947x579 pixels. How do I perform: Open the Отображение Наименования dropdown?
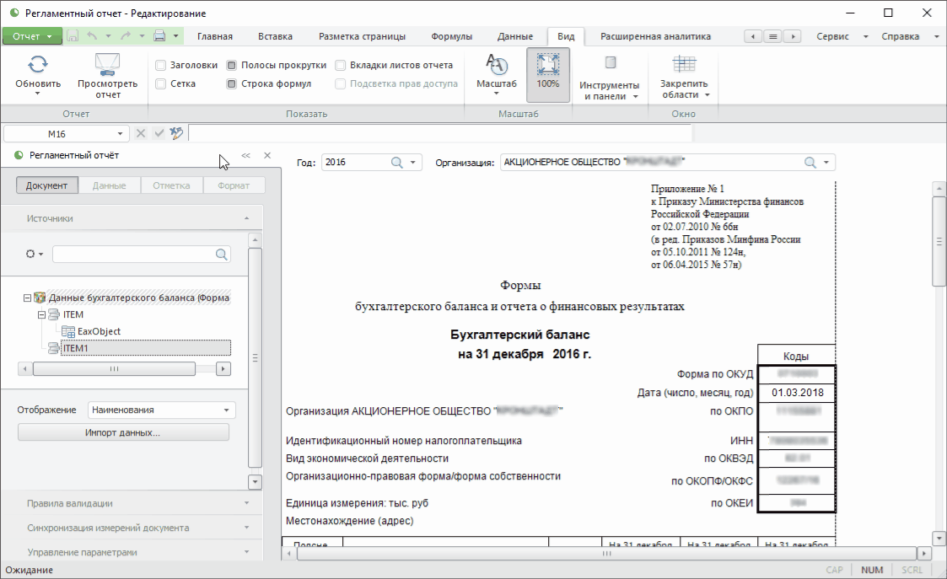point(161,410)
